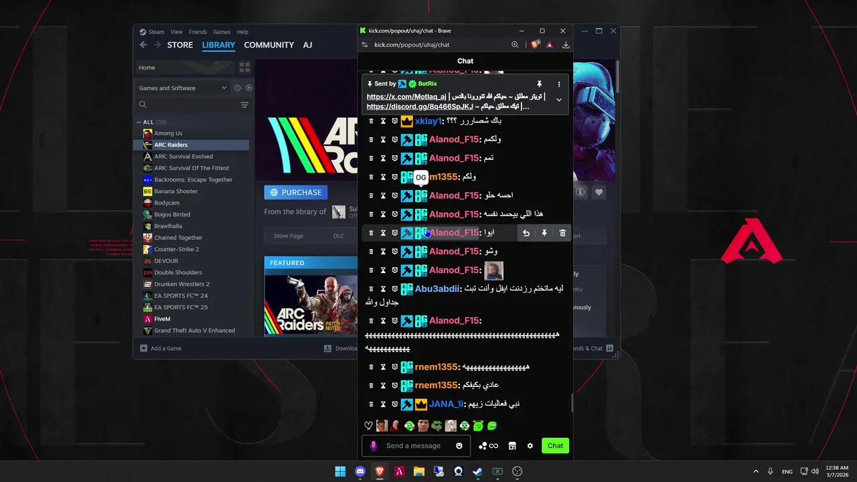Switch to the STORE tab in Steam

click(180, 45)
